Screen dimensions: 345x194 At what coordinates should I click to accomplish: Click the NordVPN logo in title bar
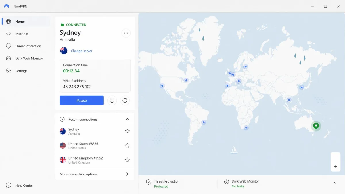[x=7, y=6]
